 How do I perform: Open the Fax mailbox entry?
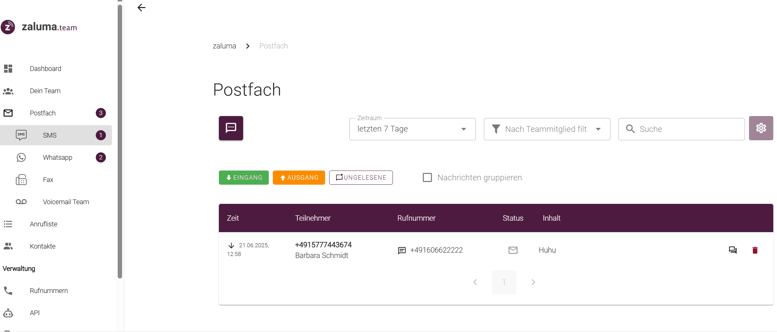coord(56,180)
